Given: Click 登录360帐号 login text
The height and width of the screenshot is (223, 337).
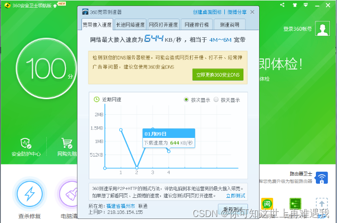Looking at the screenshot, I should tap(297, 29).
